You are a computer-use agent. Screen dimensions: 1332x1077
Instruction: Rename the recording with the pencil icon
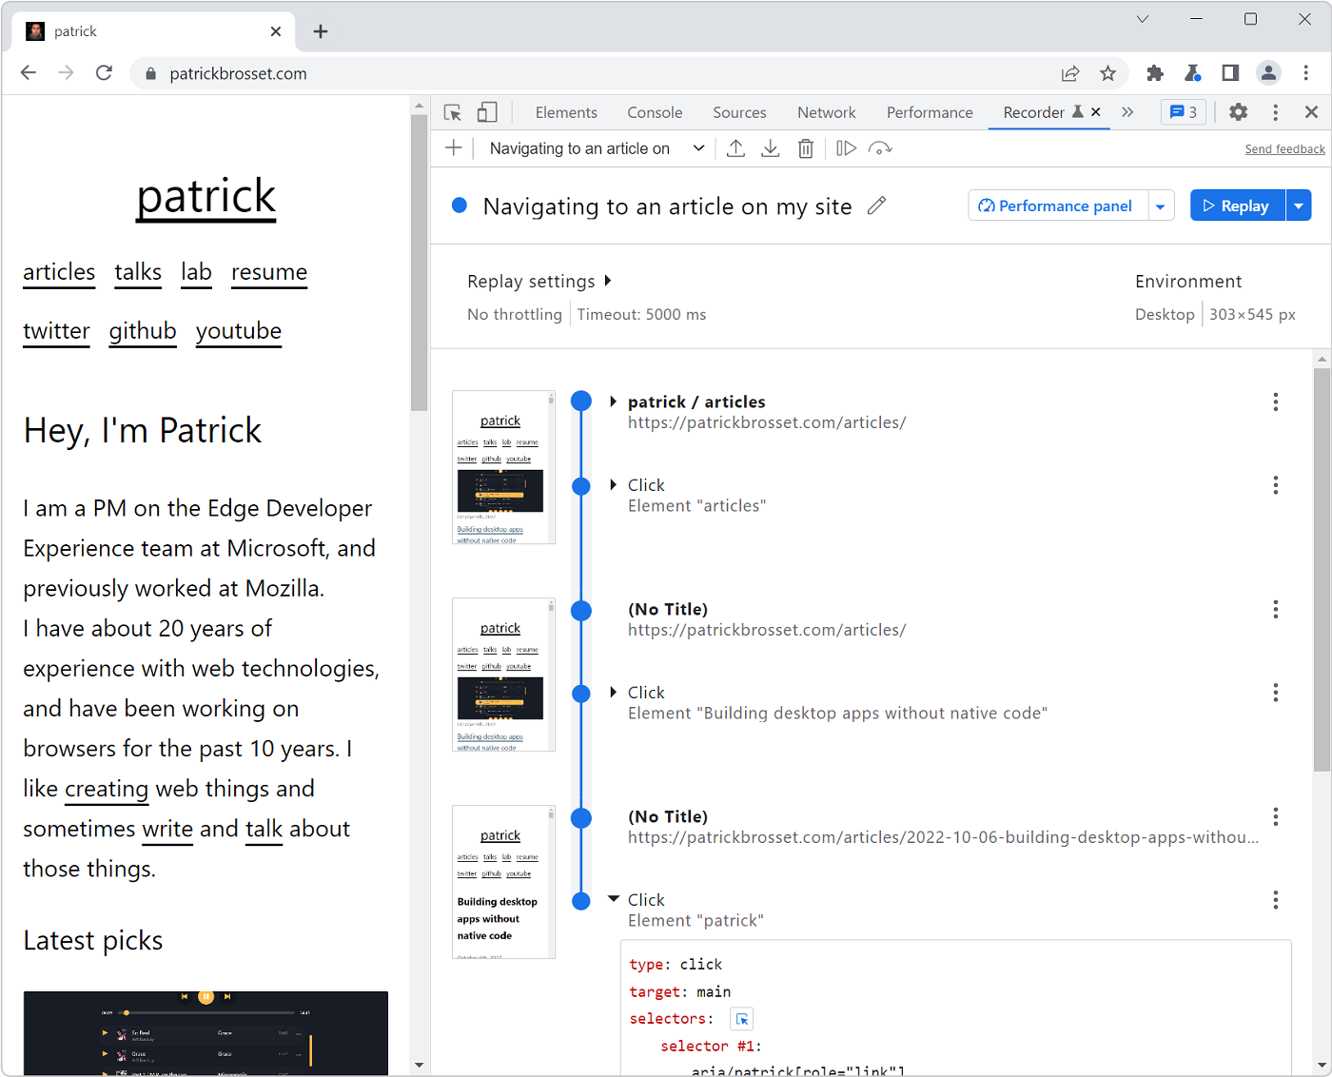876,206
